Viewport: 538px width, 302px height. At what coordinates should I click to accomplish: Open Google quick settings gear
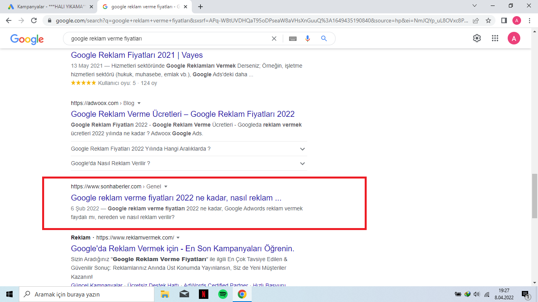pos(477,38)
